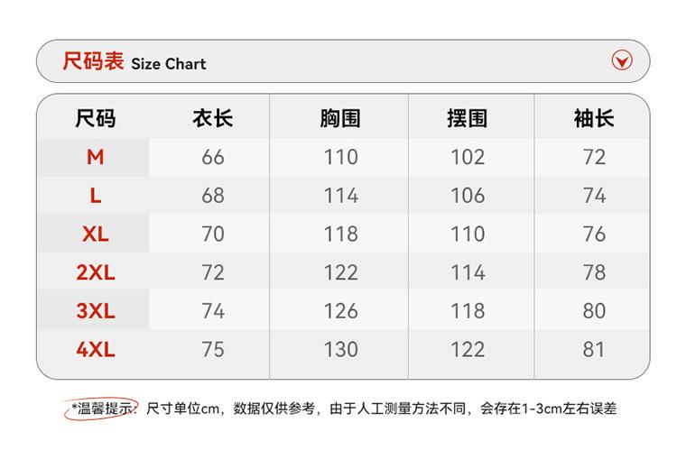Select the 尺码 column header

point(96,118)
